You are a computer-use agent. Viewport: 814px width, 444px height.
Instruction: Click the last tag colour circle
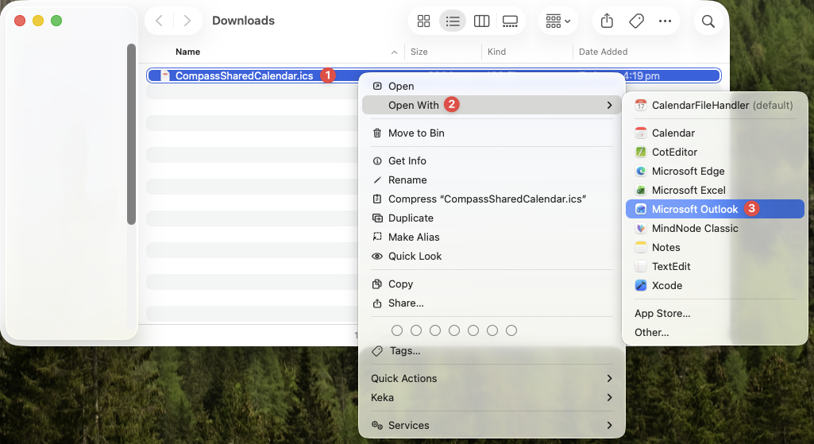(511, 330)
